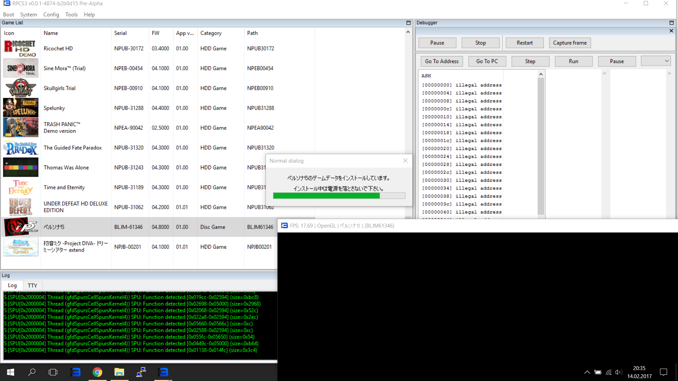Click the Pause button beside Run
Image resolution: width=678 pixels, height=381 pixels.
pyautogui.click(x=617, y=61)
